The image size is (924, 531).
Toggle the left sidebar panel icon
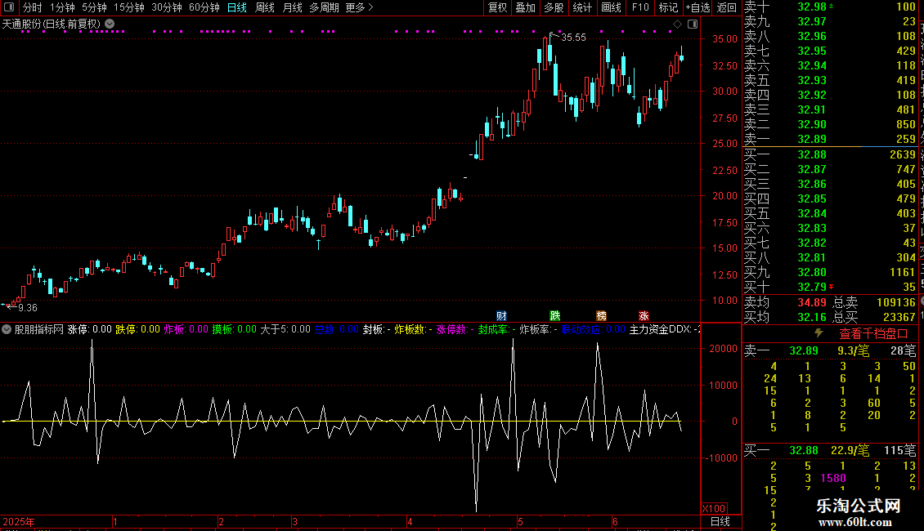click(9, 7)
